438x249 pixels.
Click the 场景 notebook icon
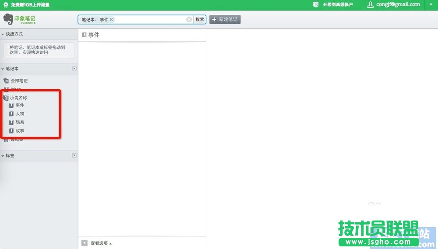tap(11, 122)
